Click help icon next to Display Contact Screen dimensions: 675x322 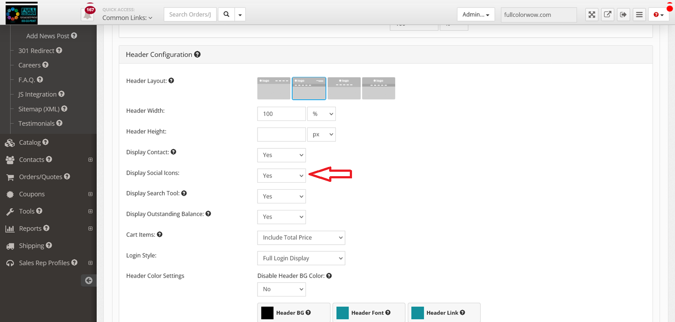(x=174, y=152)
